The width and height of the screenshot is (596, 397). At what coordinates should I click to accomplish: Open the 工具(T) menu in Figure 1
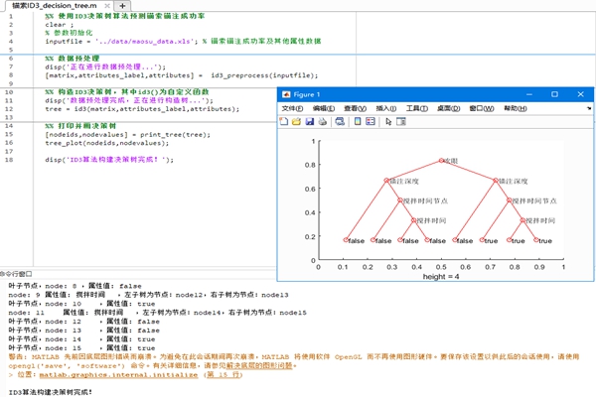[415, 107]
